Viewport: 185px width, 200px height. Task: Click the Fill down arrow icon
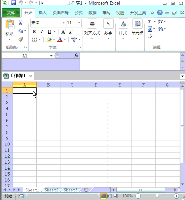click(x=150, y=29)
